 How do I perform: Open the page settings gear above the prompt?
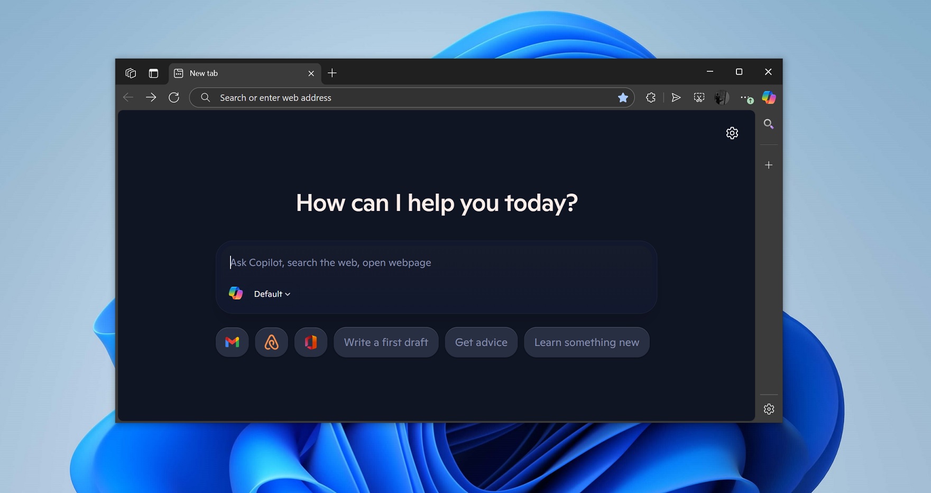(x=732, y=133)
